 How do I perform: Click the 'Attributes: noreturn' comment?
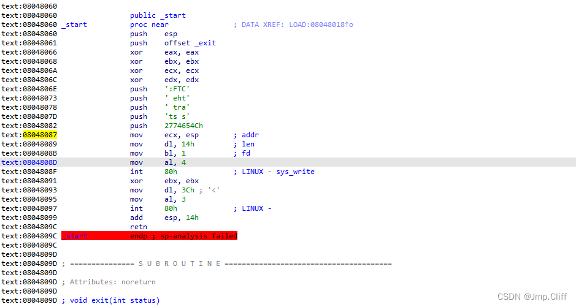(x=109, y=282)
